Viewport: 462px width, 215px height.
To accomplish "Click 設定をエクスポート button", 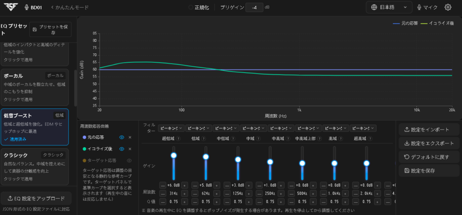I will pos(429,143).
